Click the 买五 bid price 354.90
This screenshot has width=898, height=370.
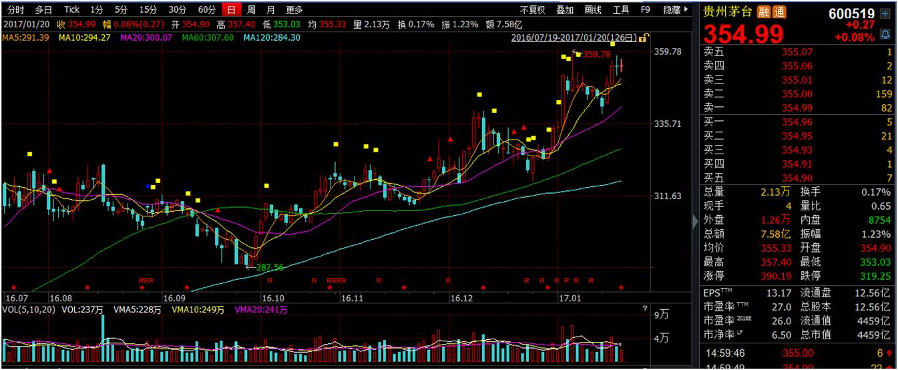(x=797, y=178)
